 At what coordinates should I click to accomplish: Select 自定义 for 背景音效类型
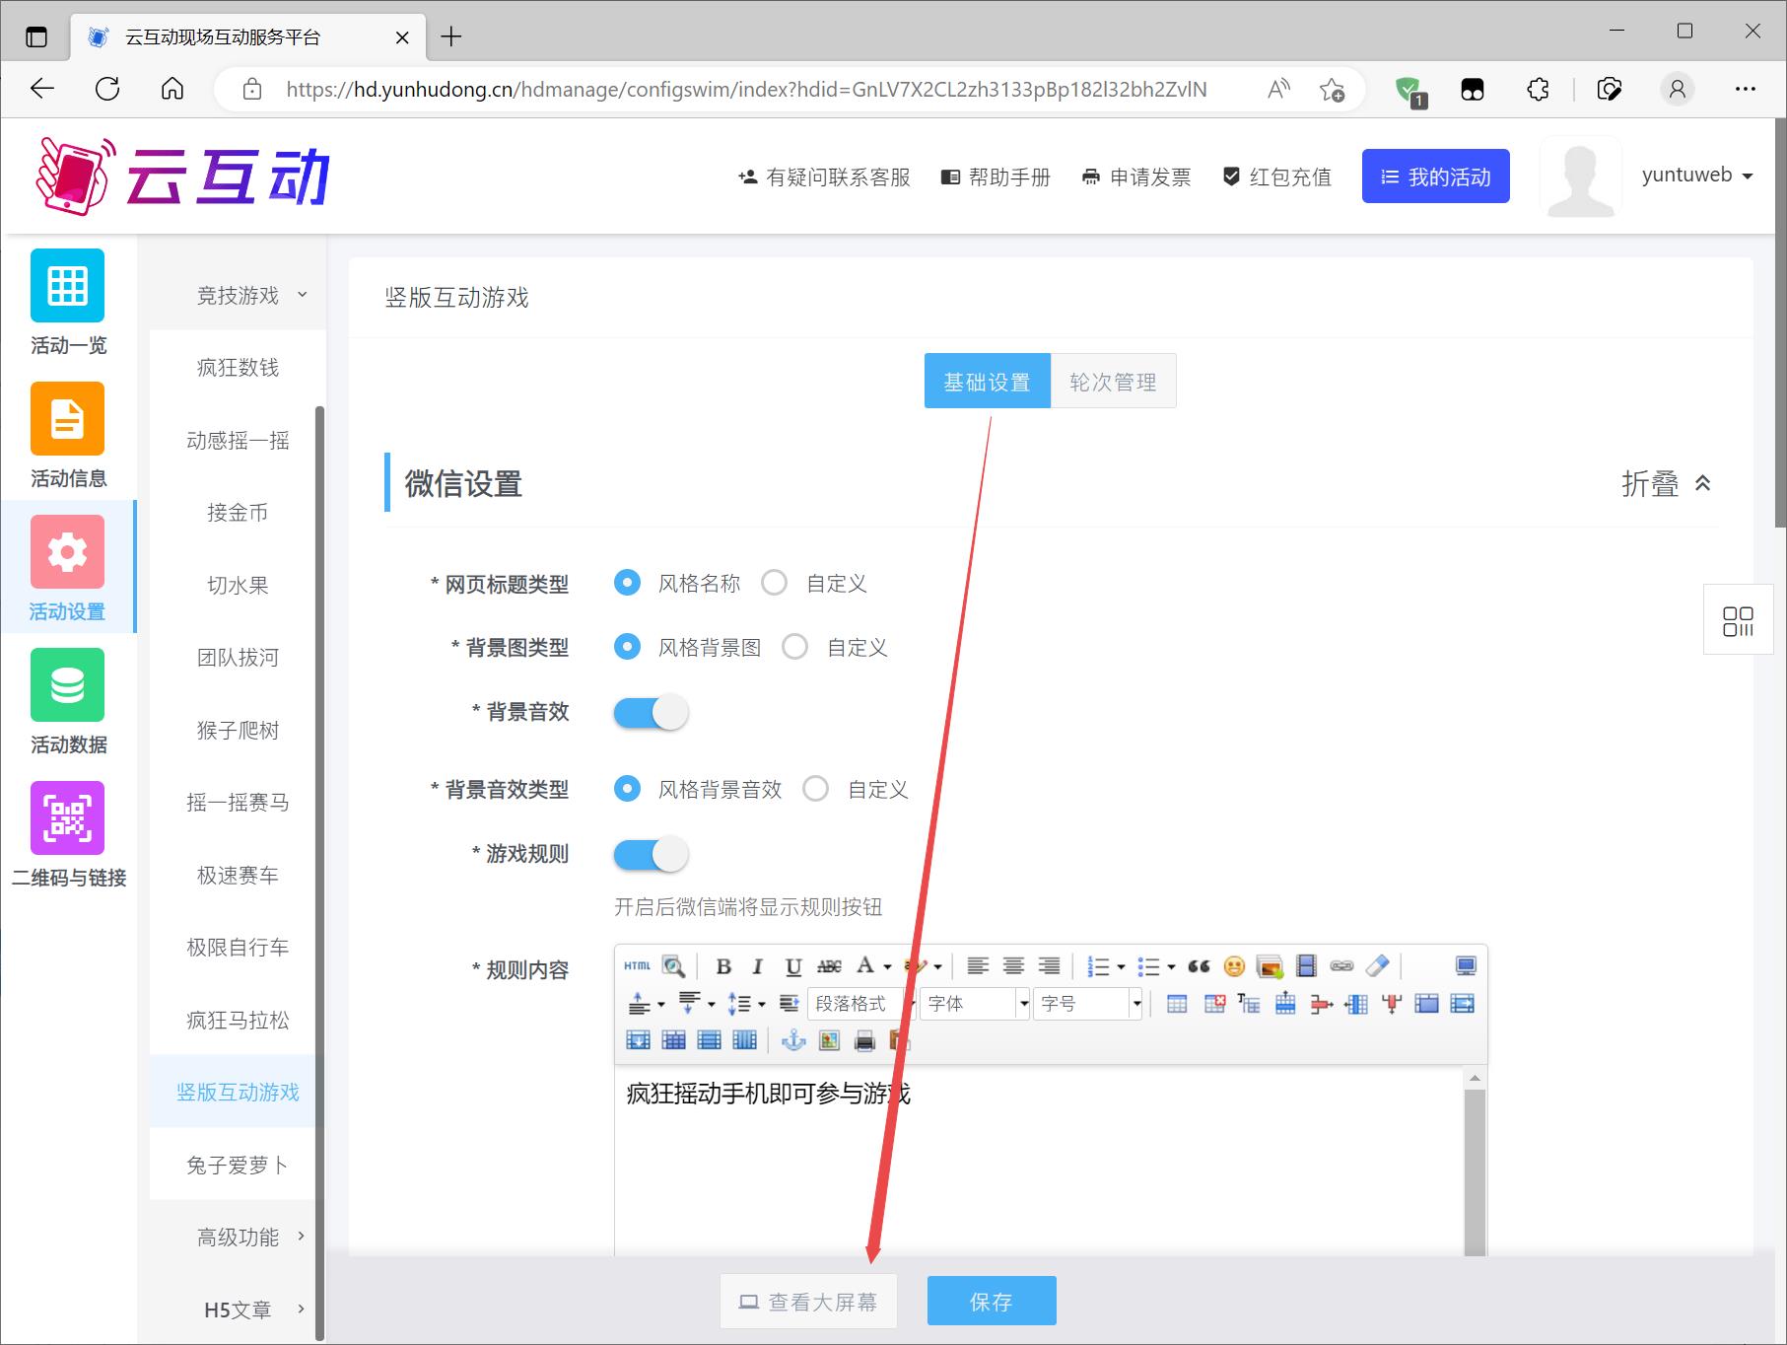point(816,789)
